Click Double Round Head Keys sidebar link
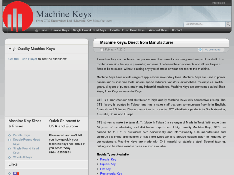This screenshot has width=234, height=175. coord(27,142)
